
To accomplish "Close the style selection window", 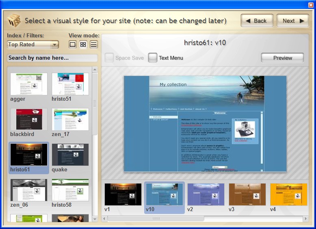I will click(x=311, y=5).
